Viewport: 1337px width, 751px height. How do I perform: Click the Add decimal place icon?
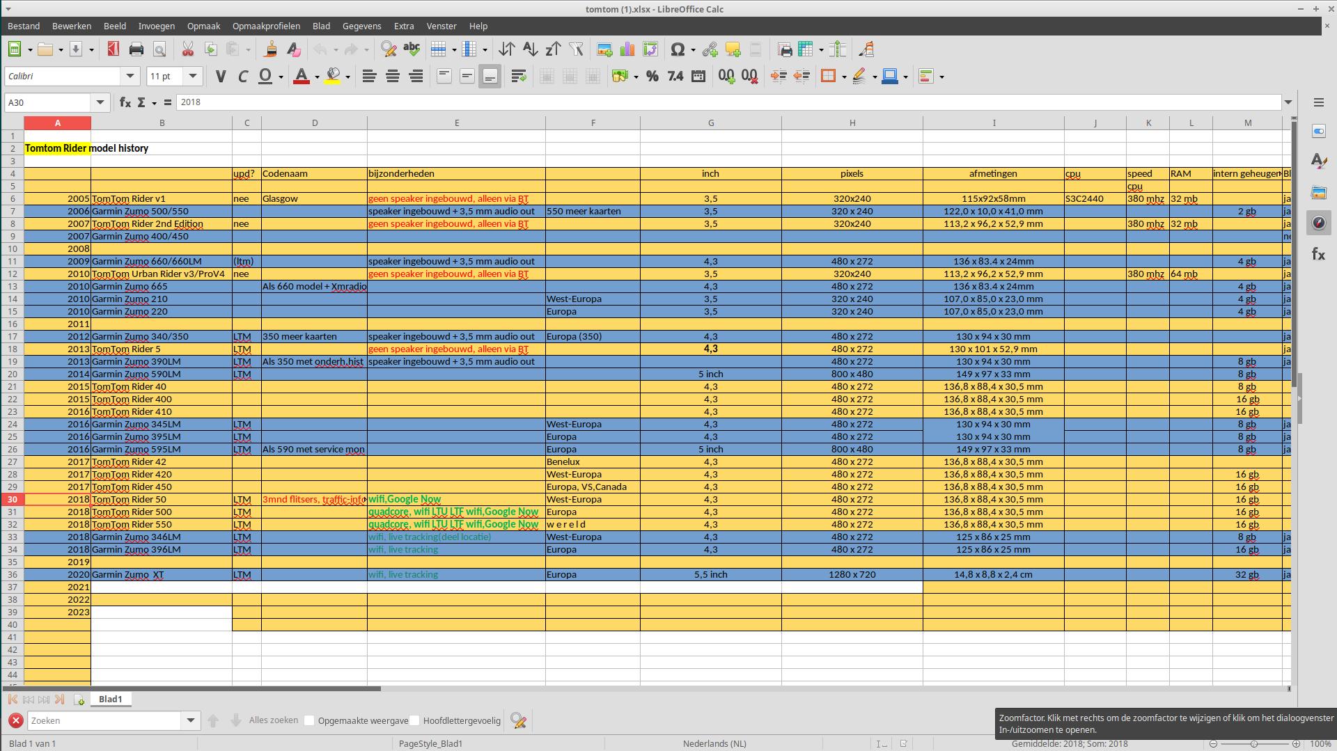(726, 77)
